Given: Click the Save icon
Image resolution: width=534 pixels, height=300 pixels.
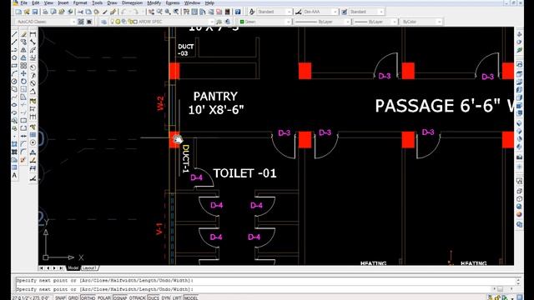Looking at the screenshot, I should [35, 12].
